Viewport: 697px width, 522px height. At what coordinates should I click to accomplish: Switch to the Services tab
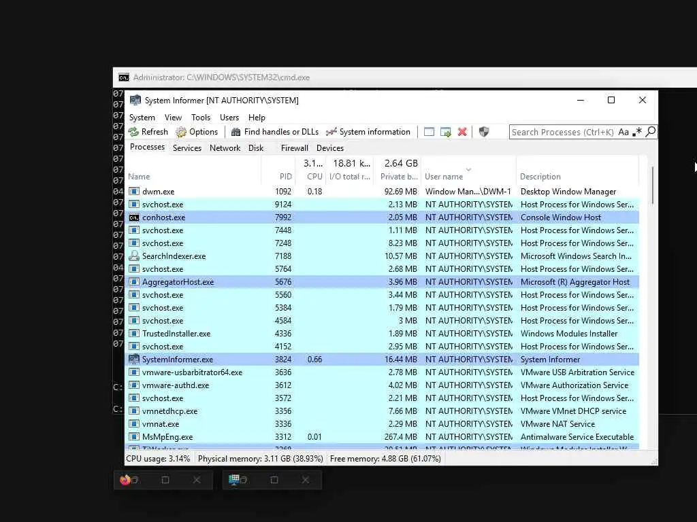pyautogui.click(x=187, y=147)
